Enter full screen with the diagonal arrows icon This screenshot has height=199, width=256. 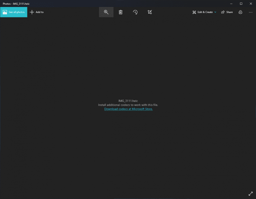click(x=251, y=194)
